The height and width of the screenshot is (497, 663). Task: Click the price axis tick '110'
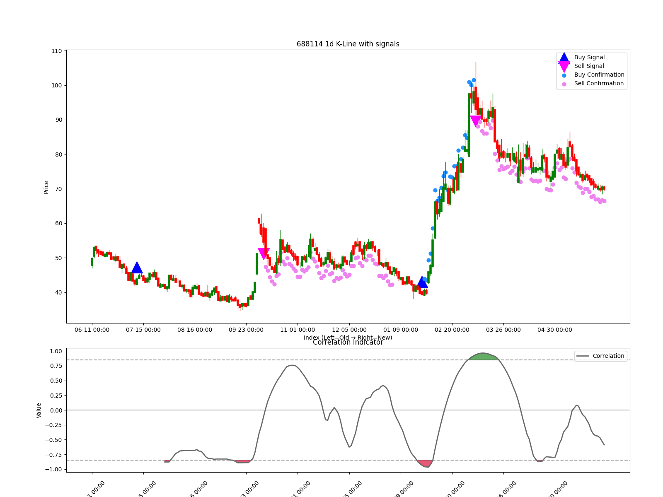click(x=57, y=51)
